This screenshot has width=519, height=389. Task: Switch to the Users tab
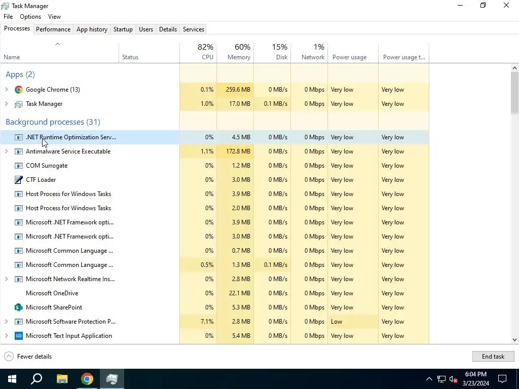click(146, 29)
